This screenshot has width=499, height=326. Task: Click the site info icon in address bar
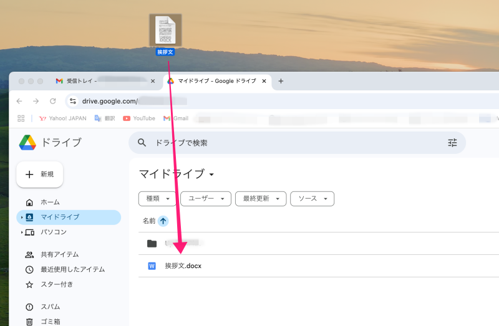pyautogui.click(x=73, y=101)
